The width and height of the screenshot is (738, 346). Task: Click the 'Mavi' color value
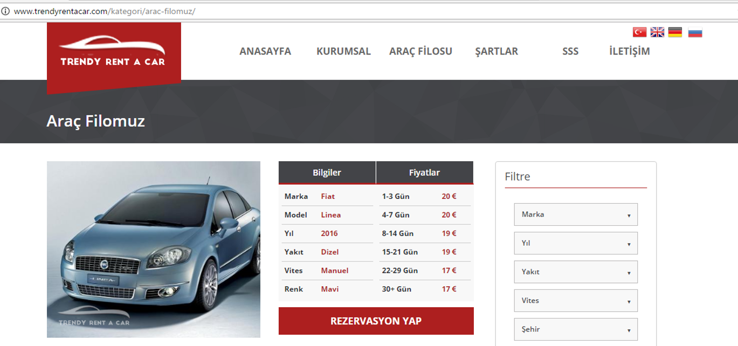point(330,289)
